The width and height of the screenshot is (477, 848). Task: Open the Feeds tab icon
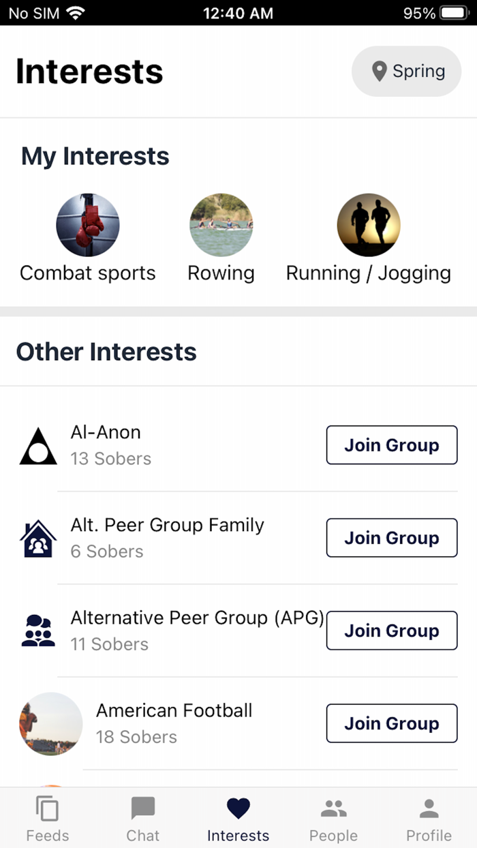(x=47, y=808)
